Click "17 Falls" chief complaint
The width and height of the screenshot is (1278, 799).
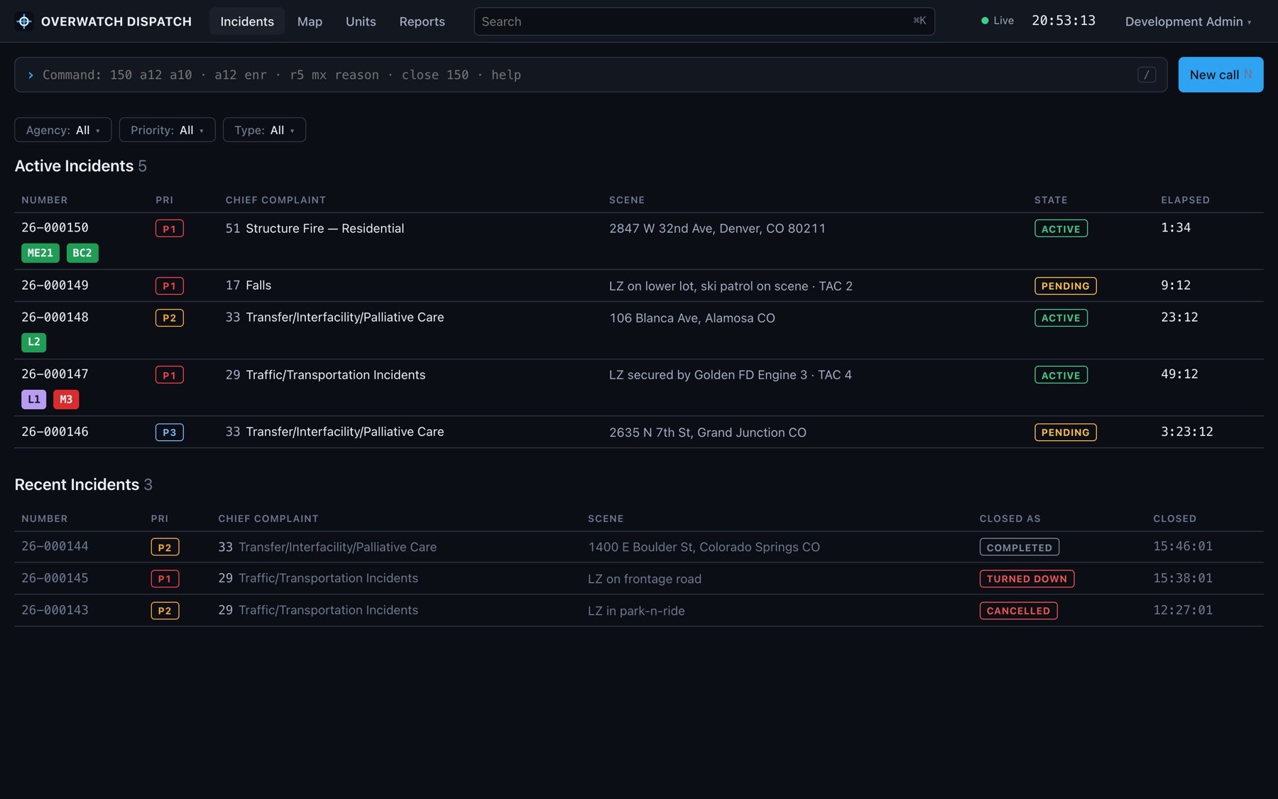[248, 286]
